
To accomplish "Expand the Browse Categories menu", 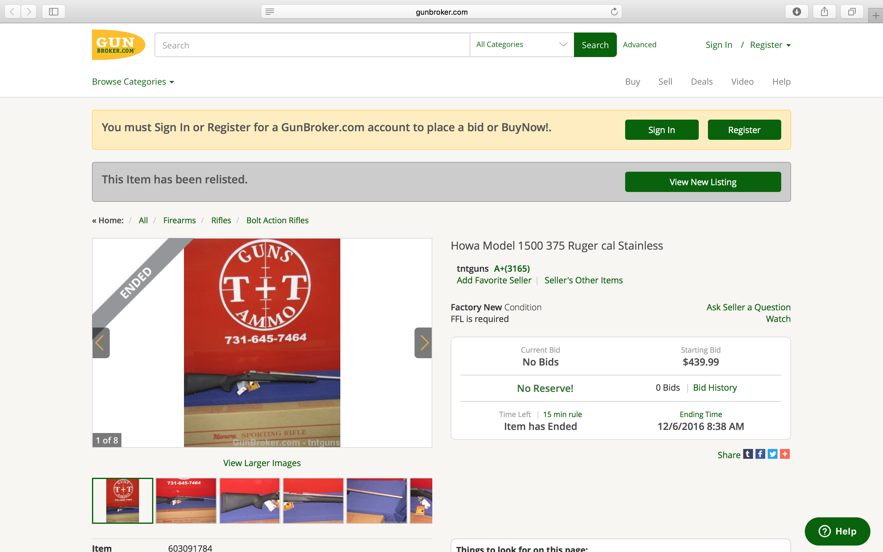I will (133, 81).
